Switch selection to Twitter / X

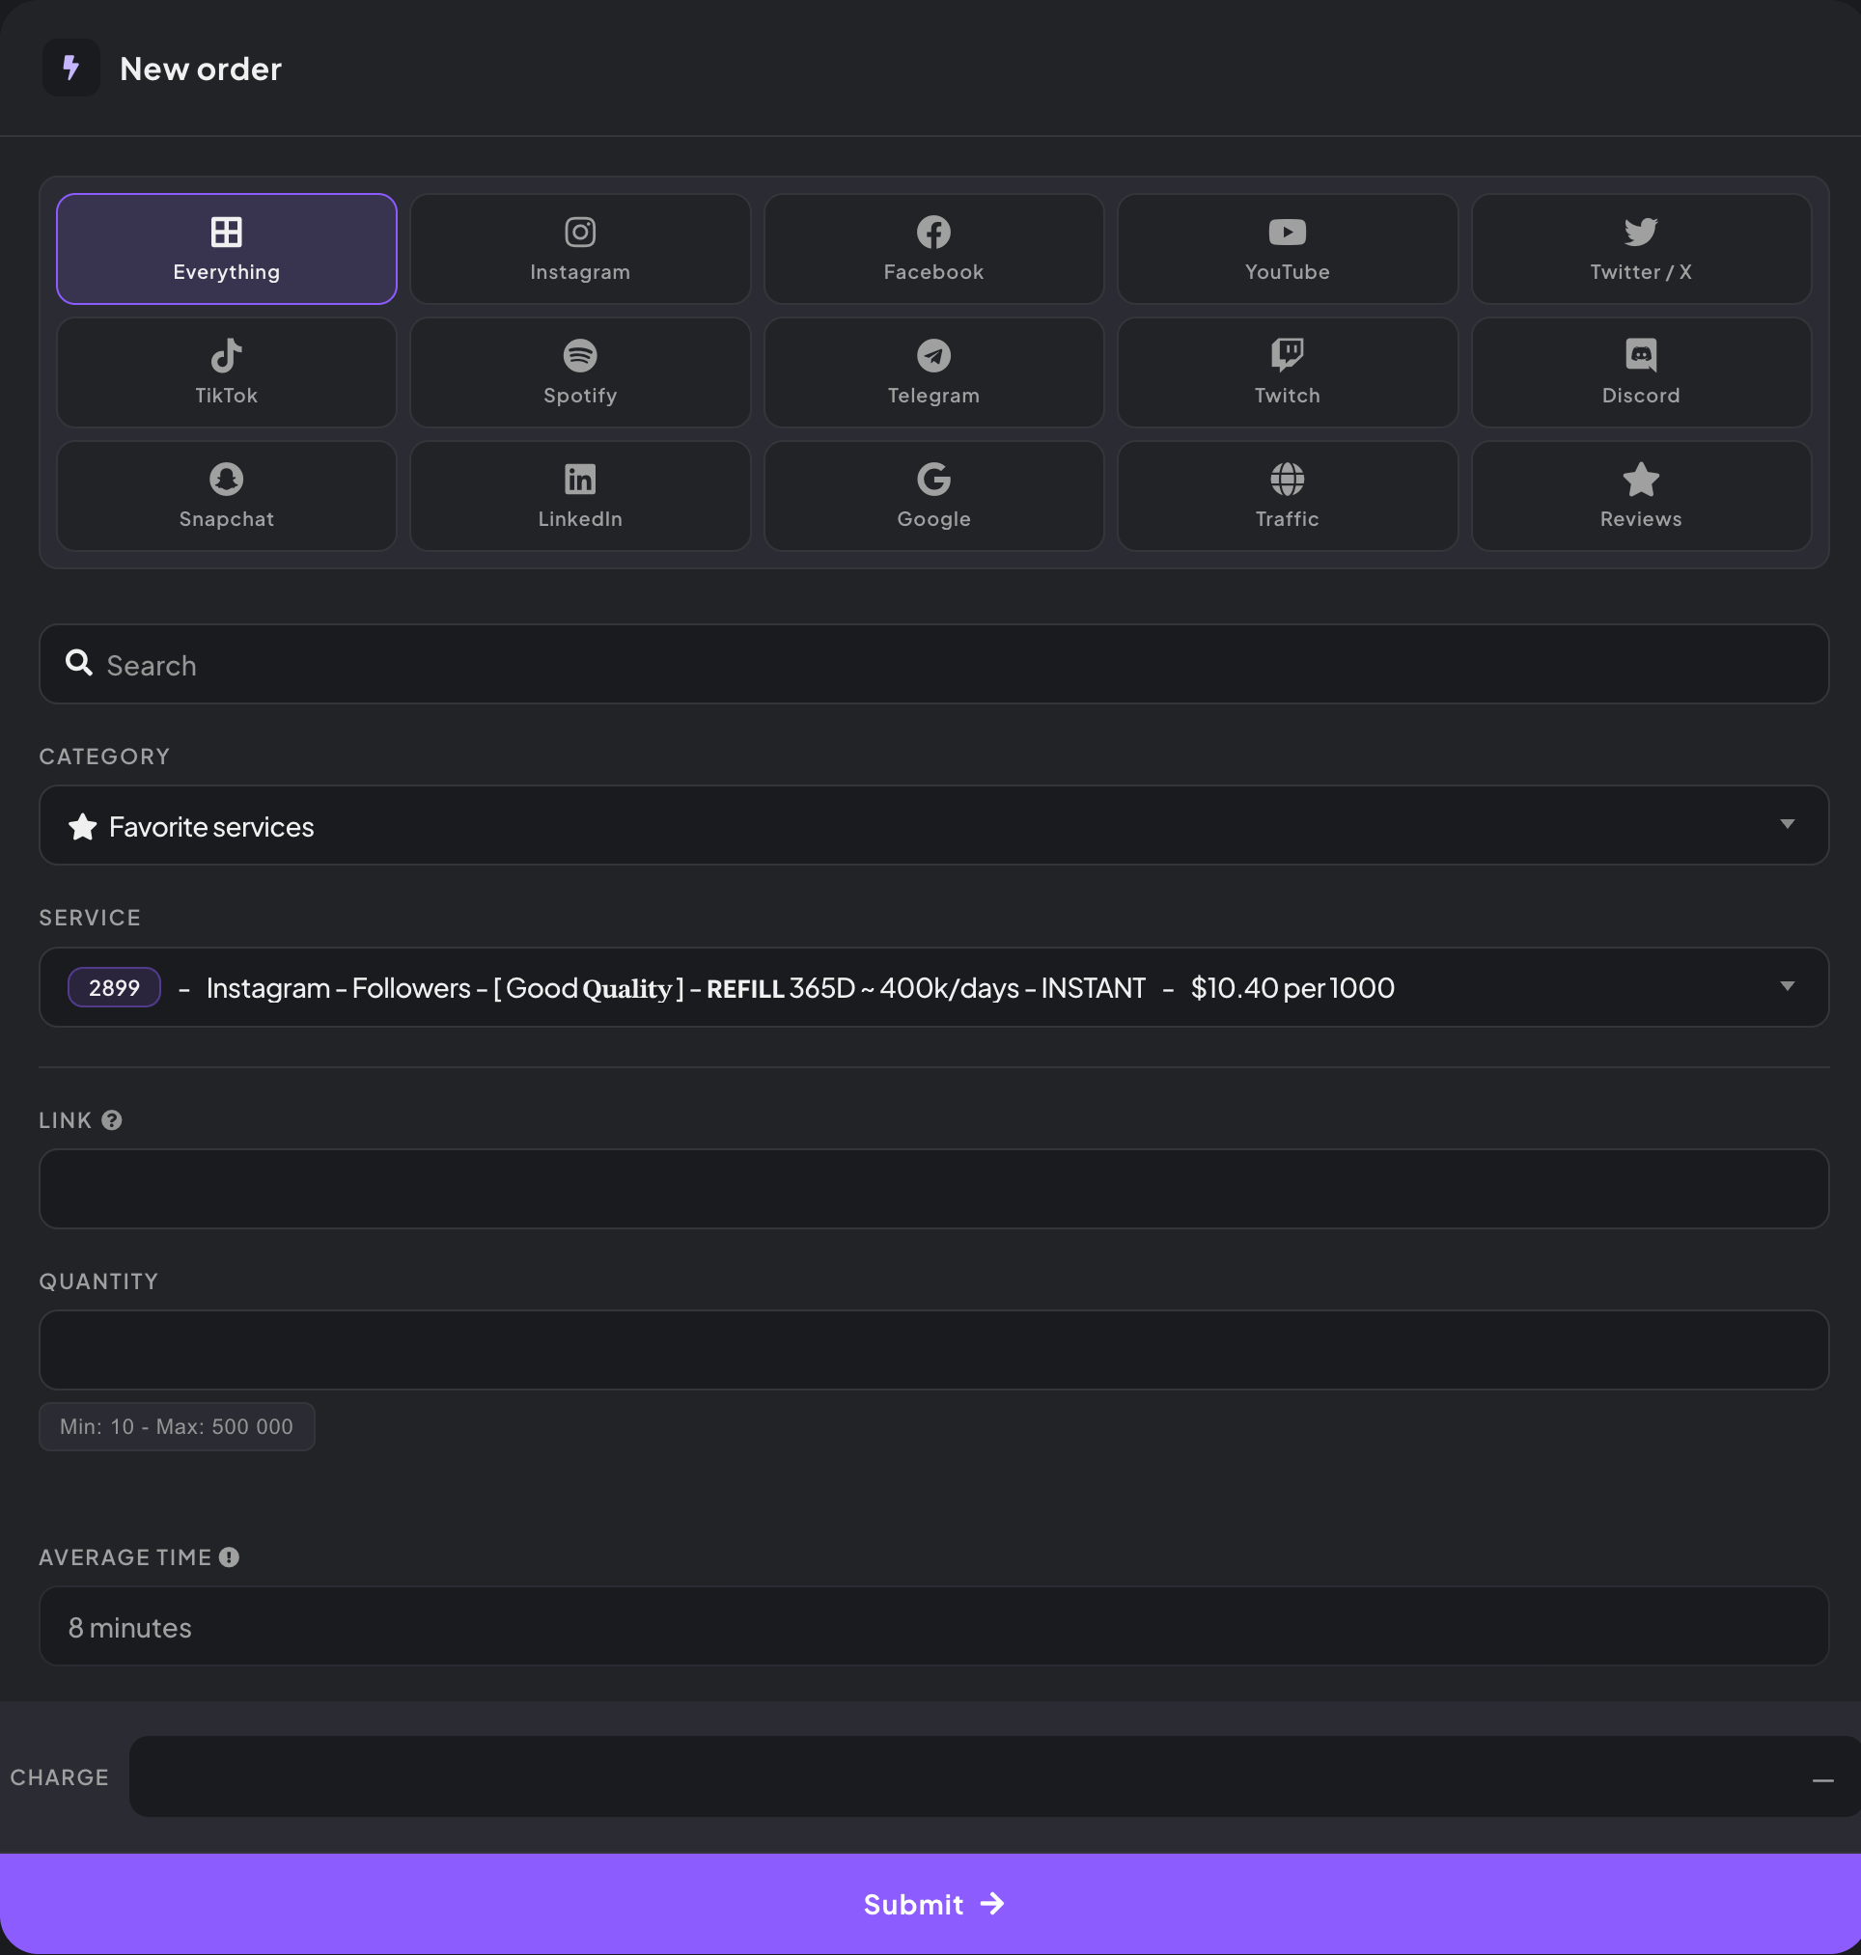(x=1640, y=248)
